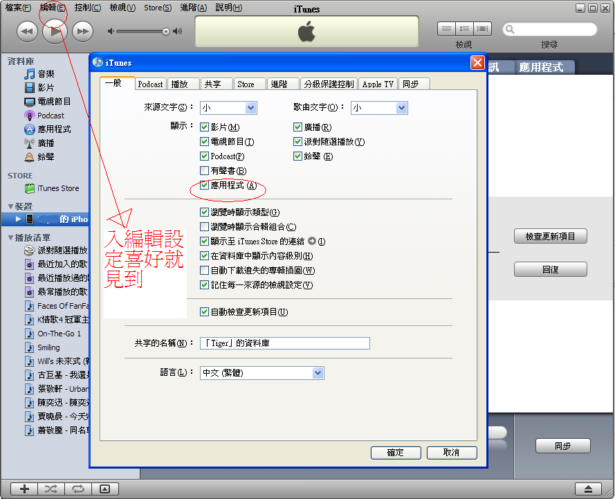Click the add playlist plus button
Screen dimensions: 615x499
pyautogui.click(x=24, y=489)
